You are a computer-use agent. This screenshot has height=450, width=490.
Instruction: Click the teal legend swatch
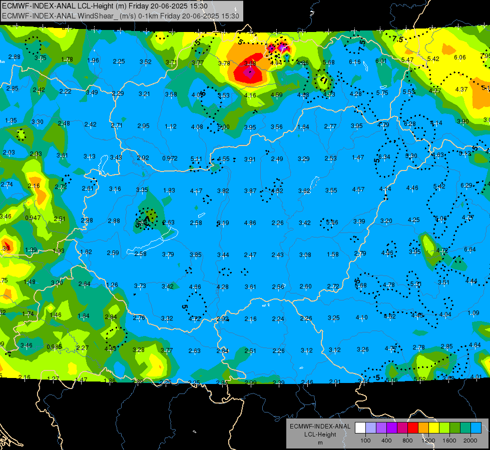465,427
